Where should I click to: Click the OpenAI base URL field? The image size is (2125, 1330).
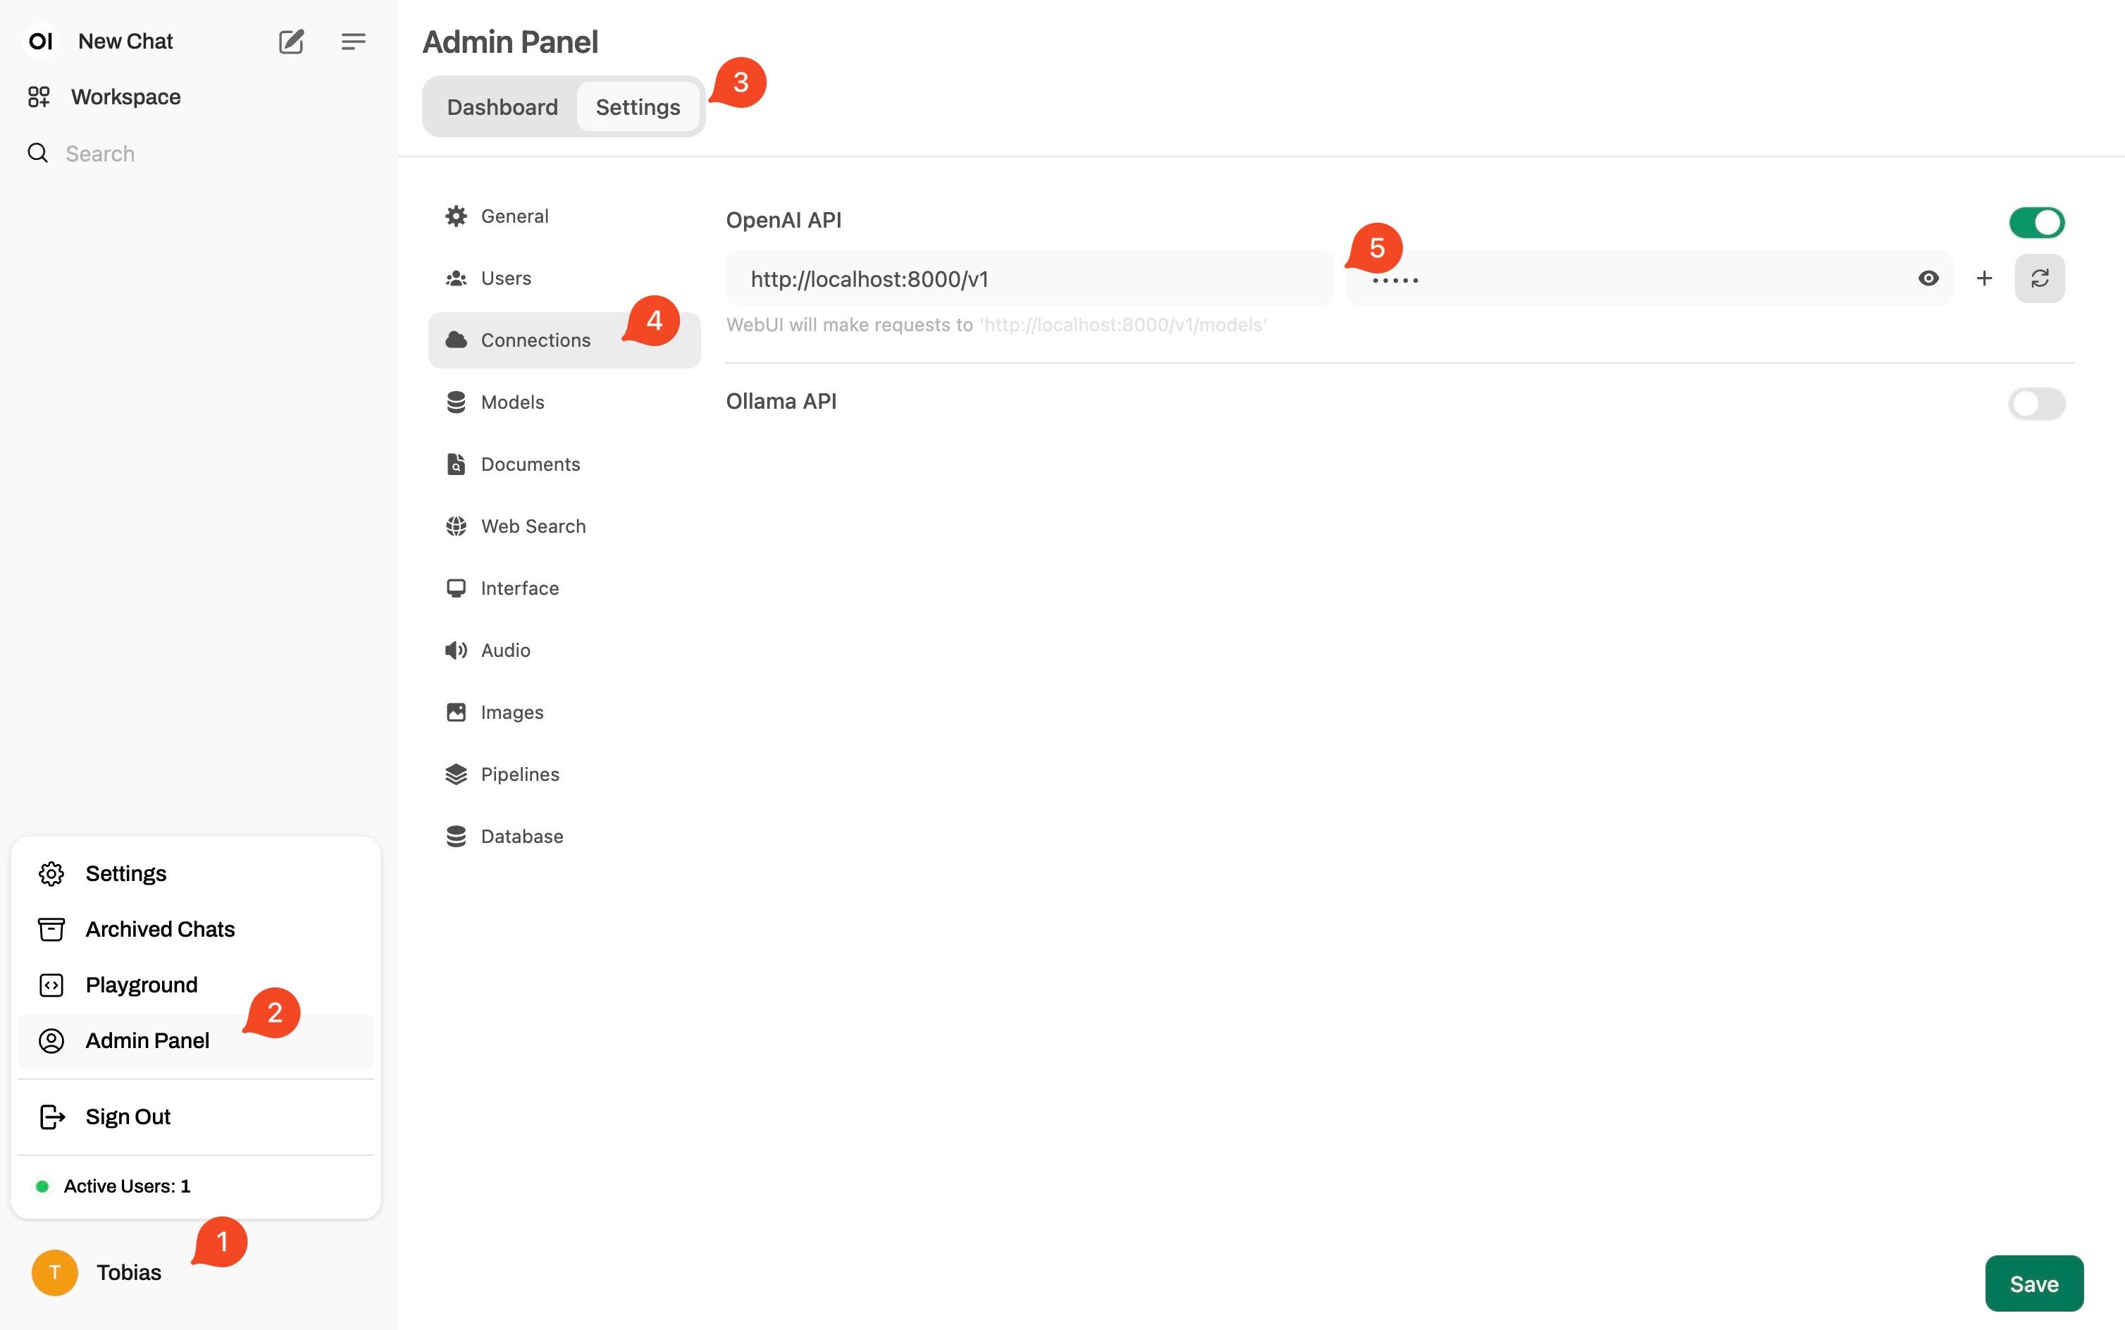(1029, 278)
